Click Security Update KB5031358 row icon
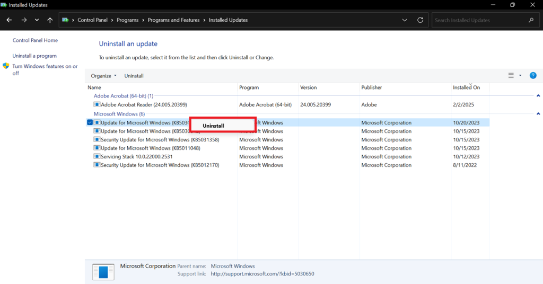543x284 pixels. tap(97, 139)
